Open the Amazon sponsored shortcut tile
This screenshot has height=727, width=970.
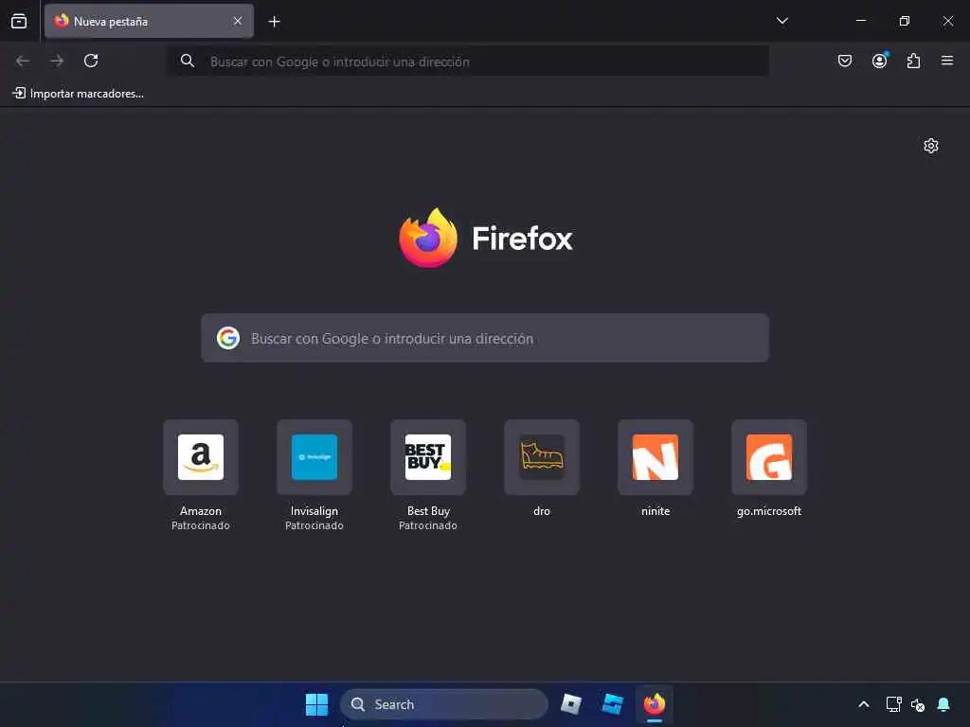(201, 457)
